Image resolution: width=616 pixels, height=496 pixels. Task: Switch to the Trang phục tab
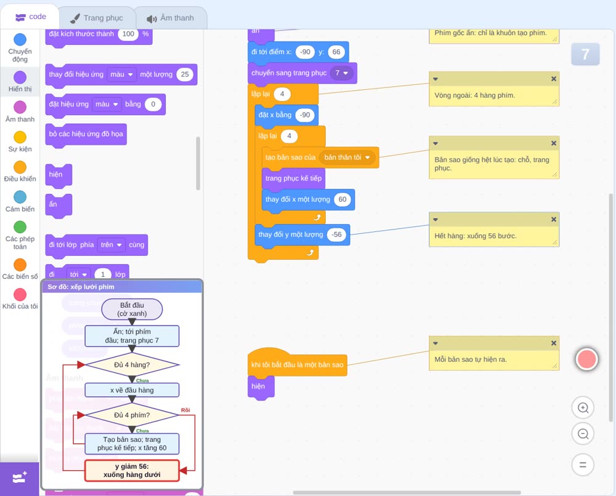tap(97, 18)
